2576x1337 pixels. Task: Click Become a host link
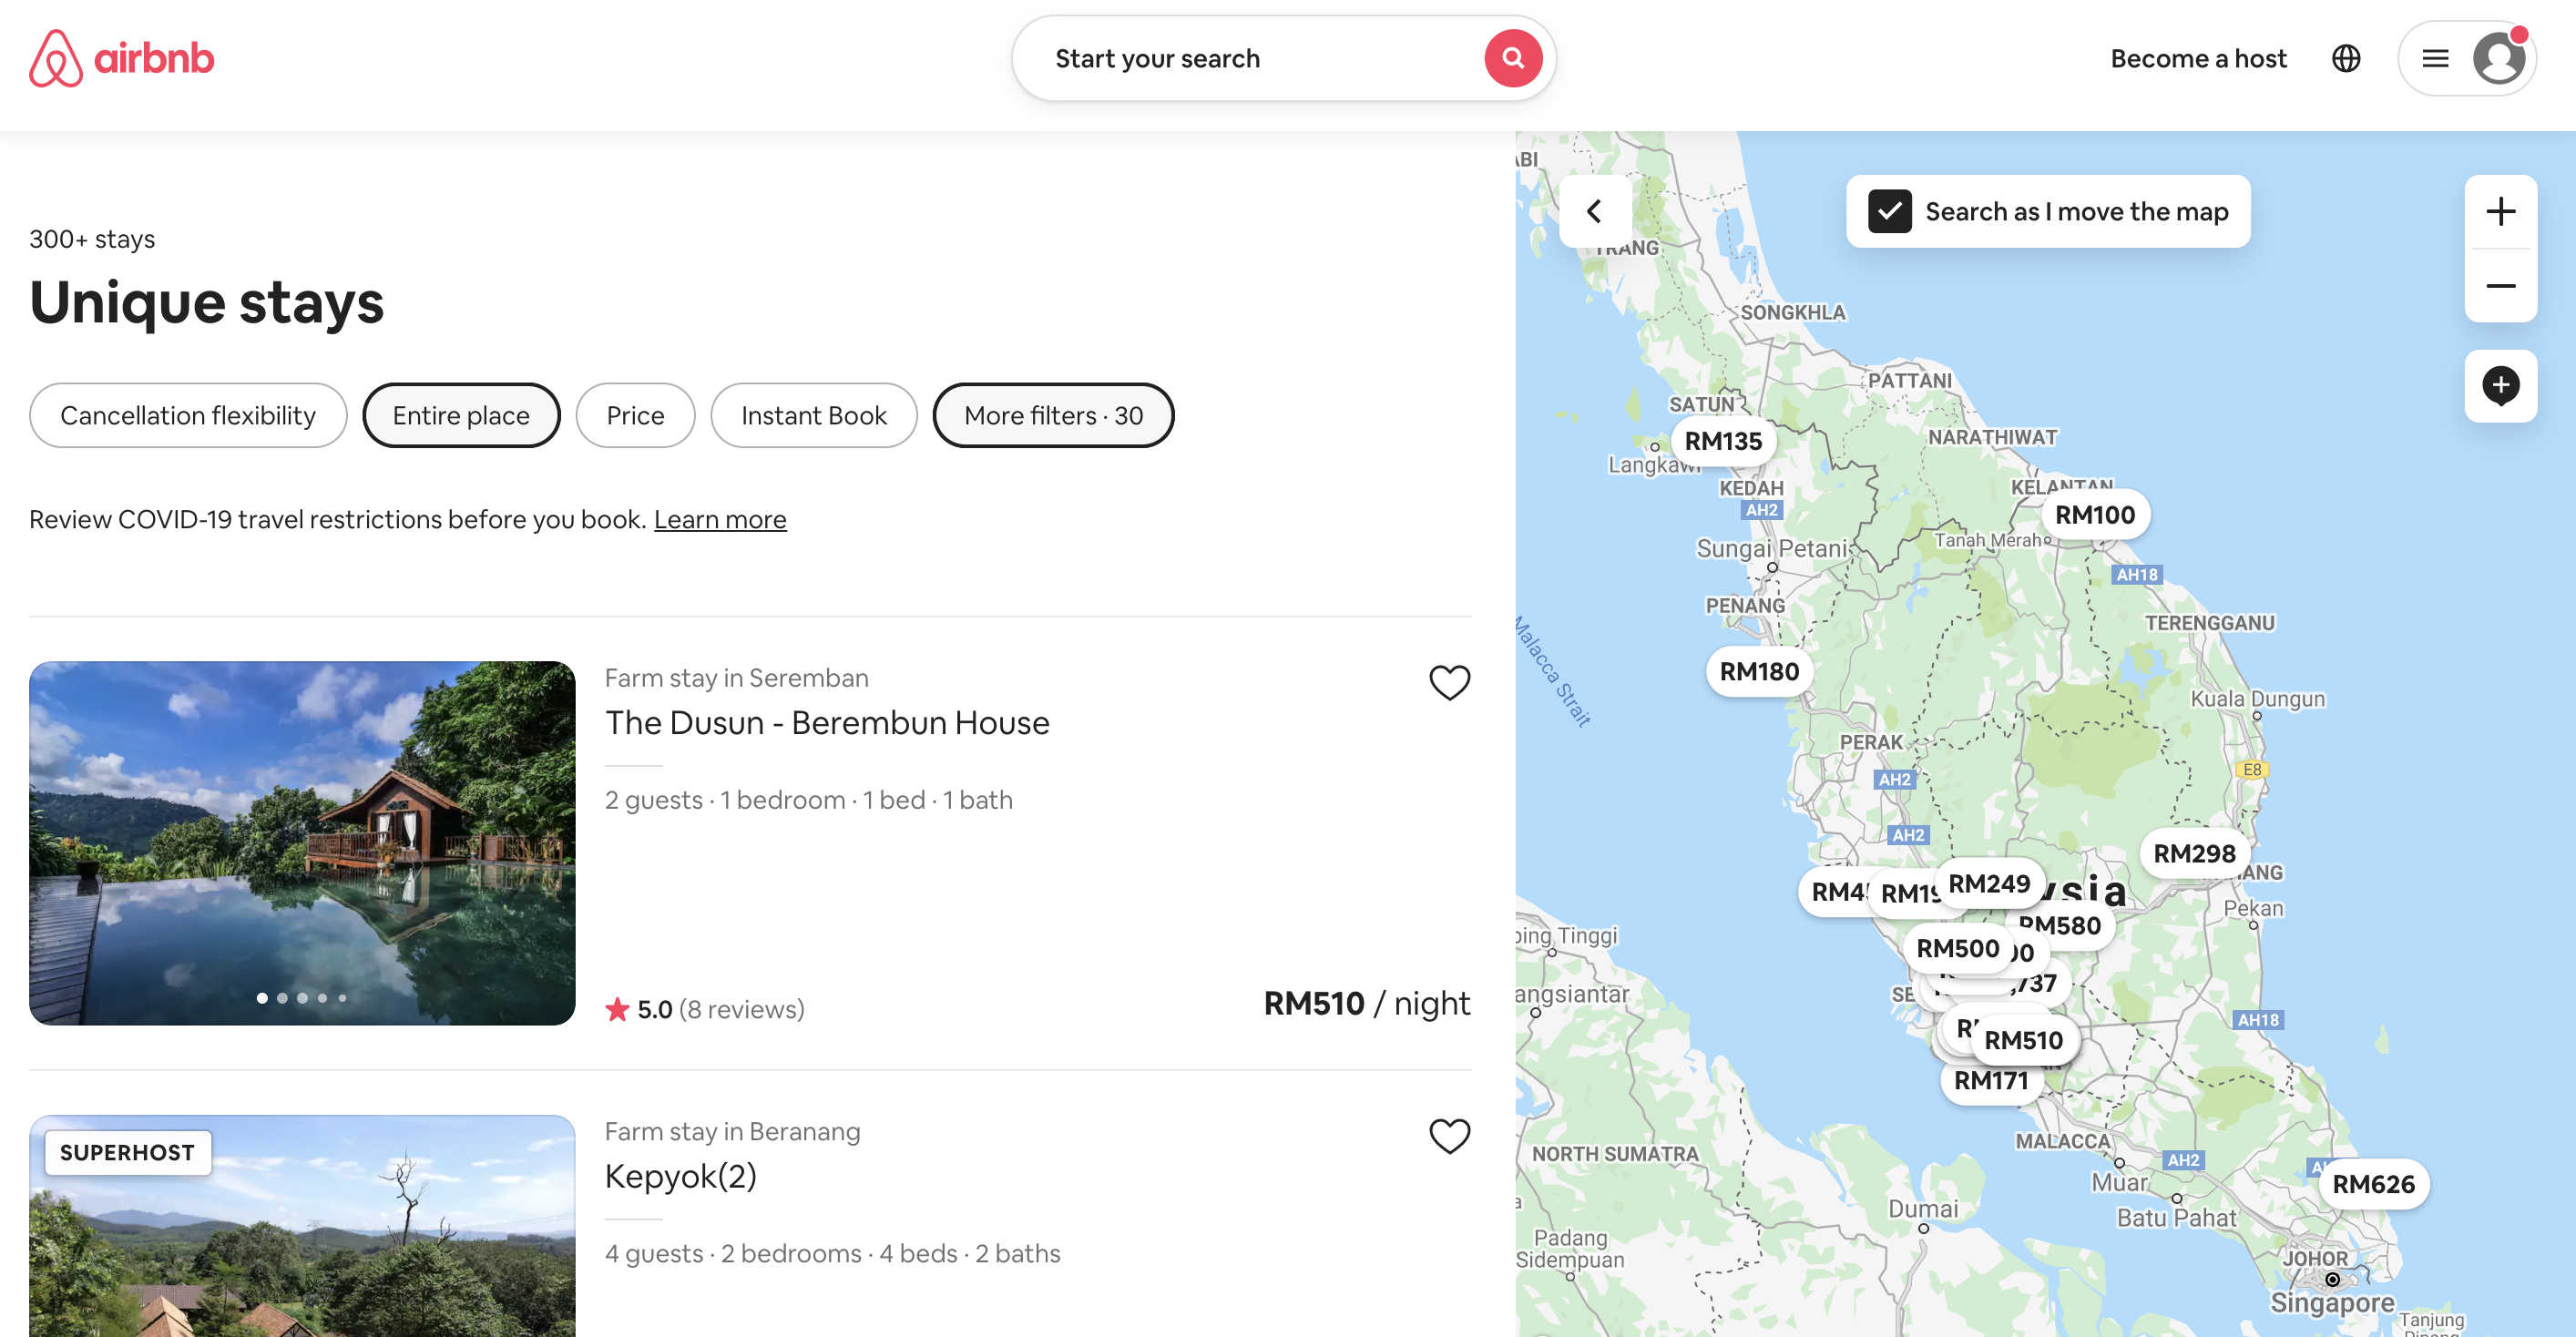point(2198,58)
